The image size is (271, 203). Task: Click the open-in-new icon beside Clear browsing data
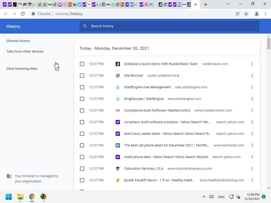(x=57, y=69)
